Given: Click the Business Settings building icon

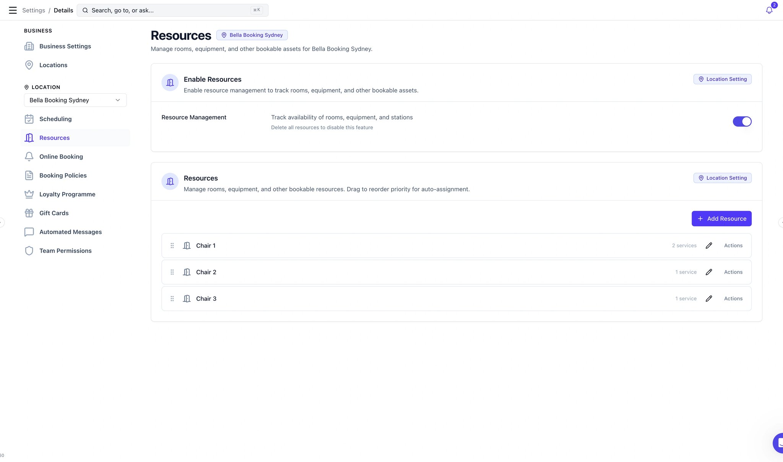Looking at the screenshot, I should point(29,46).
